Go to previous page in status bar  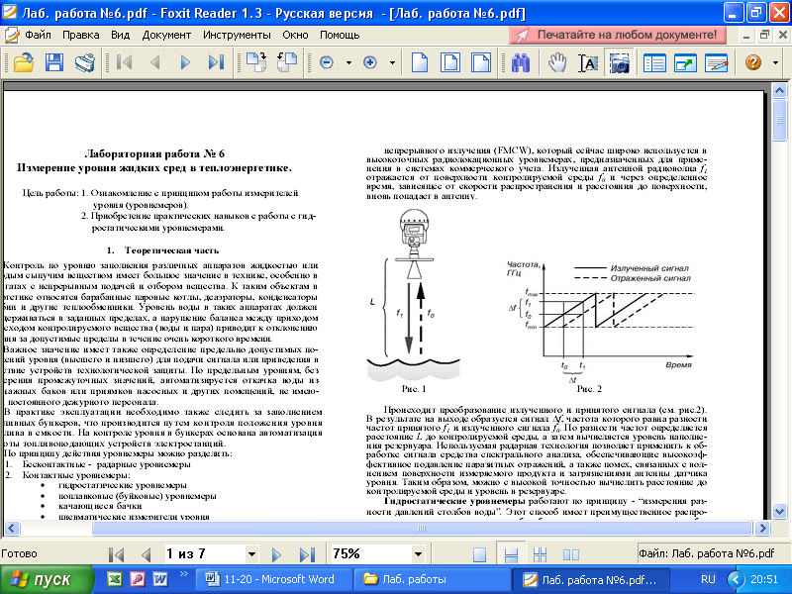point(147,554)
